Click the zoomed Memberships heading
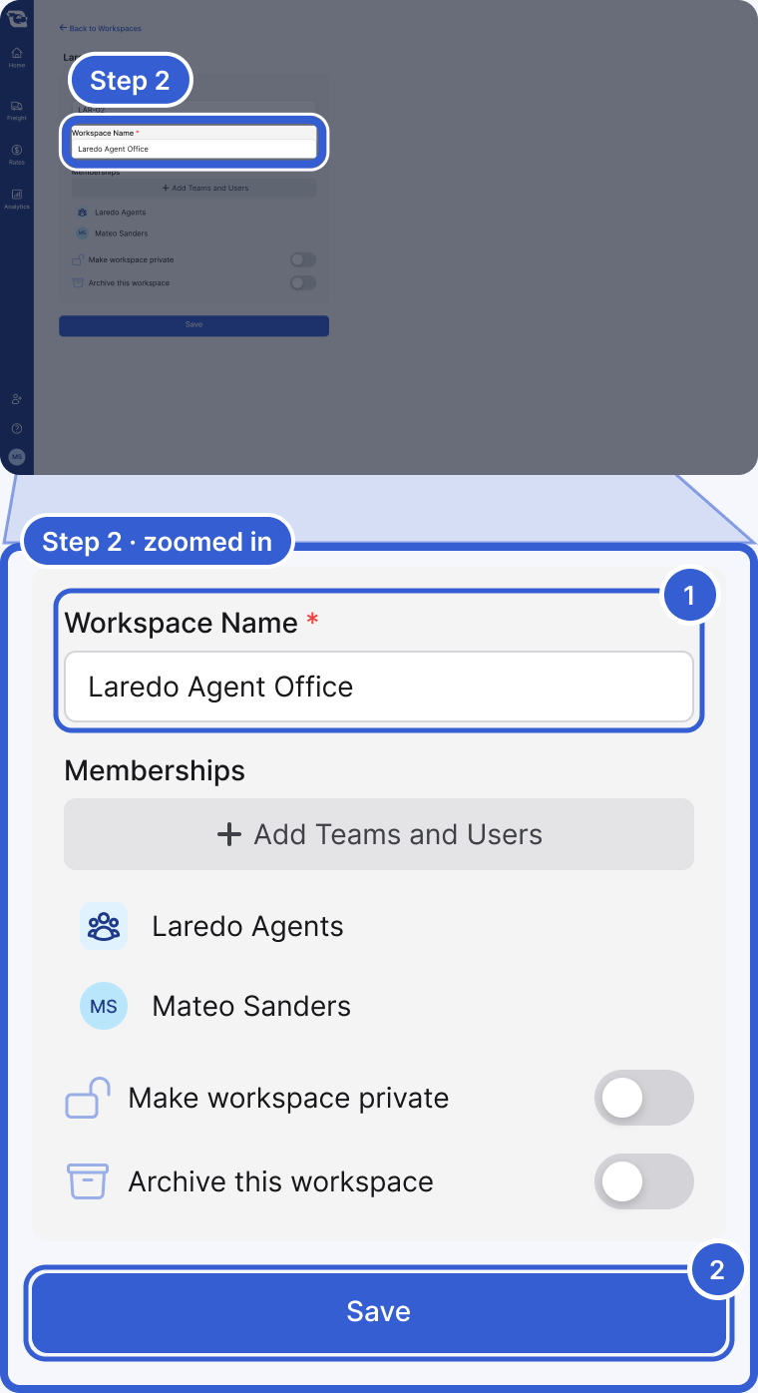The height and width of the screenshot is (1393, 758). [155, 770]
